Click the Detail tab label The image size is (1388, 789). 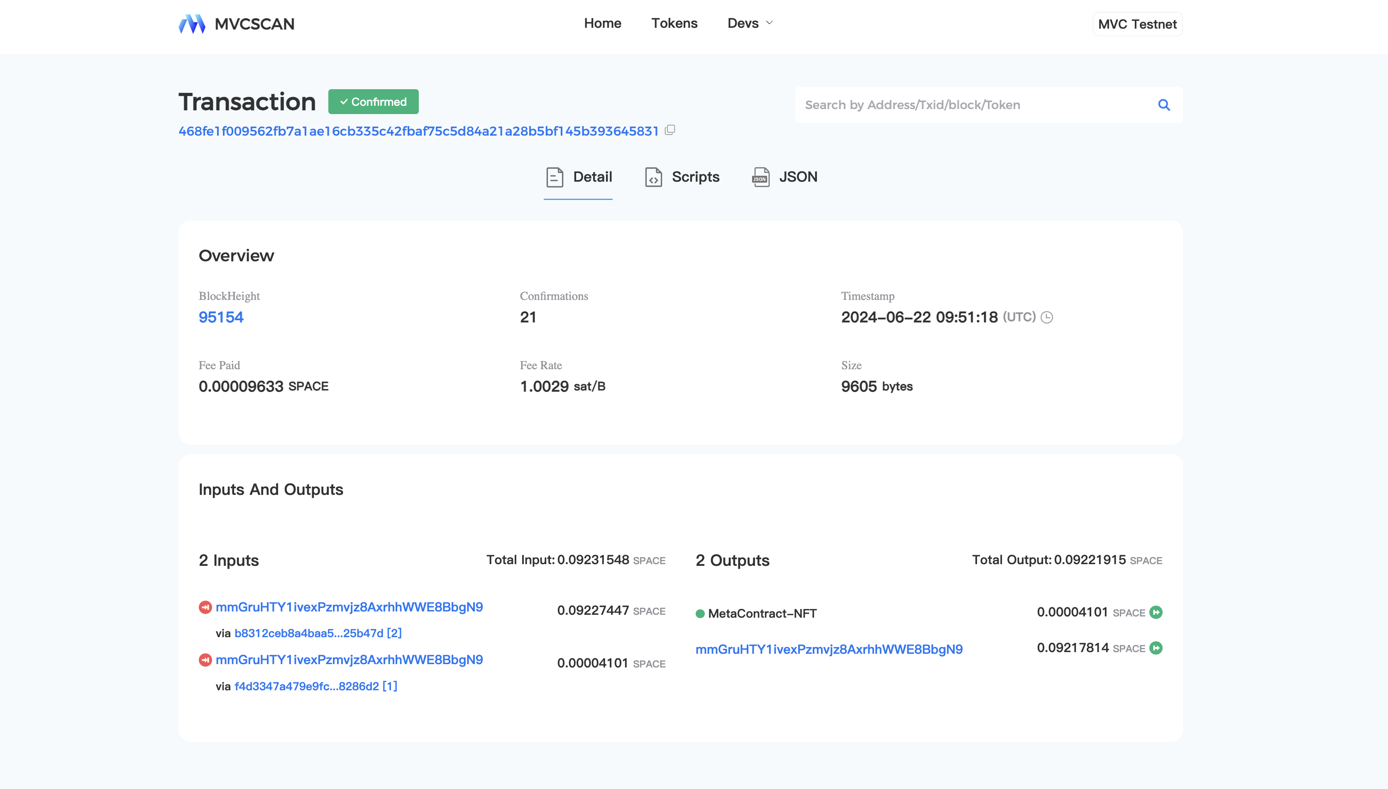(592, 176)
